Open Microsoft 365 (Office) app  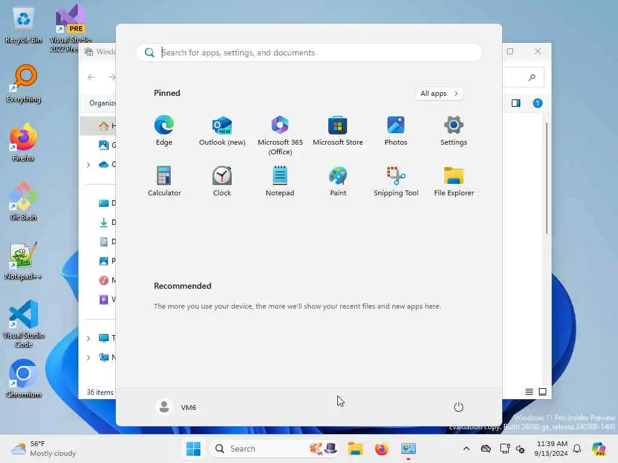[x=280, y=135]
